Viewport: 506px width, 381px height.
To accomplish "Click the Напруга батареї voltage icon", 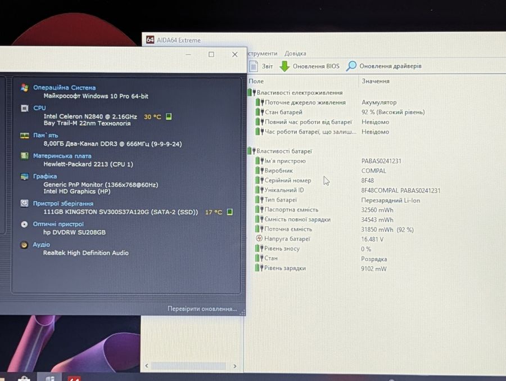I will click(259, 239).
